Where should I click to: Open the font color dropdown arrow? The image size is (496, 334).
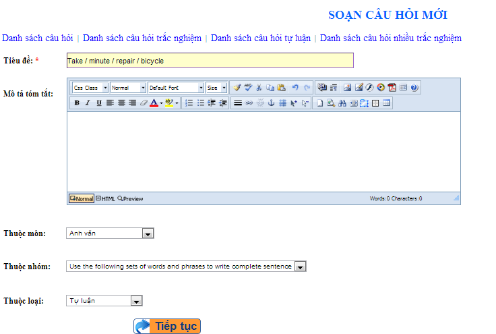(161, 103)
